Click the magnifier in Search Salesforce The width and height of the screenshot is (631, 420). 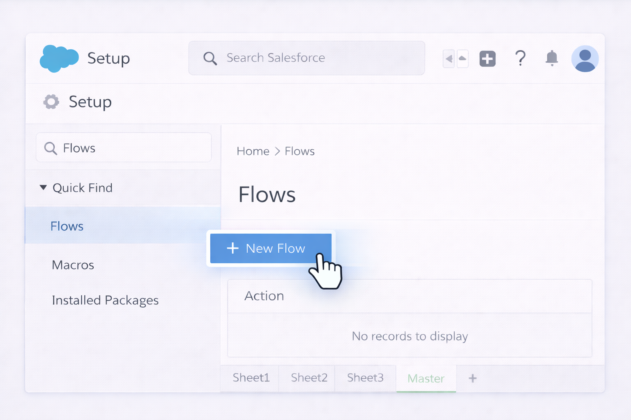(x=210, y=58)
